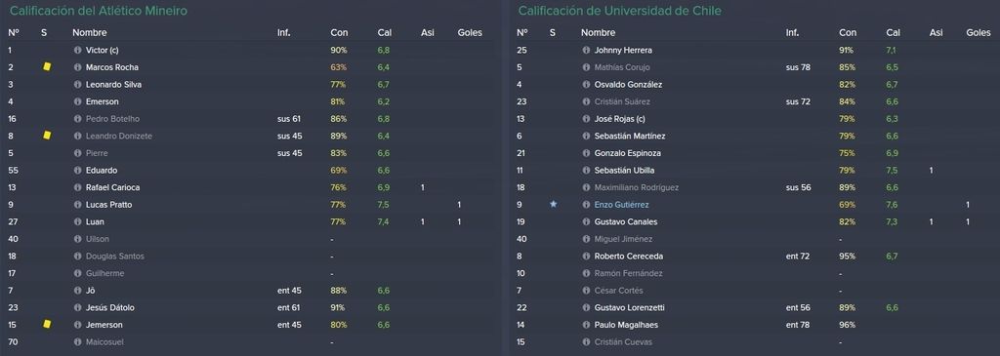Open player profile of Luan
The image size is (1000, 356).
95,221
